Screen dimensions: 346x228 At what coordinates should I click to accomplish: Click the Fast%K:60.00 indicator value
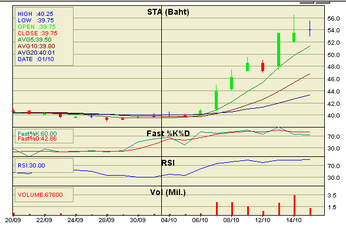click(x=37, y=133)
